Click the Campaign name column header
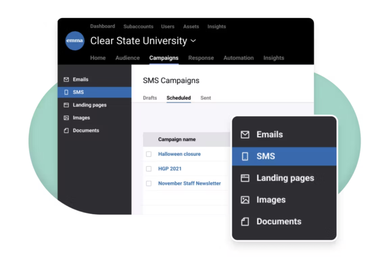391x257 pixels. pyautogui.click(x=177, y=140)
